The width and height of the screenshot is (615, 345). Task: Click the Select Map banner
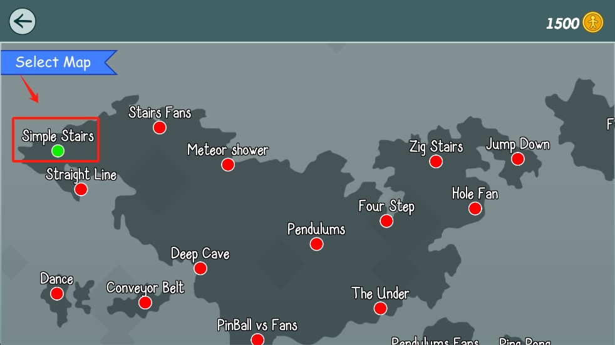coord(59,62)
